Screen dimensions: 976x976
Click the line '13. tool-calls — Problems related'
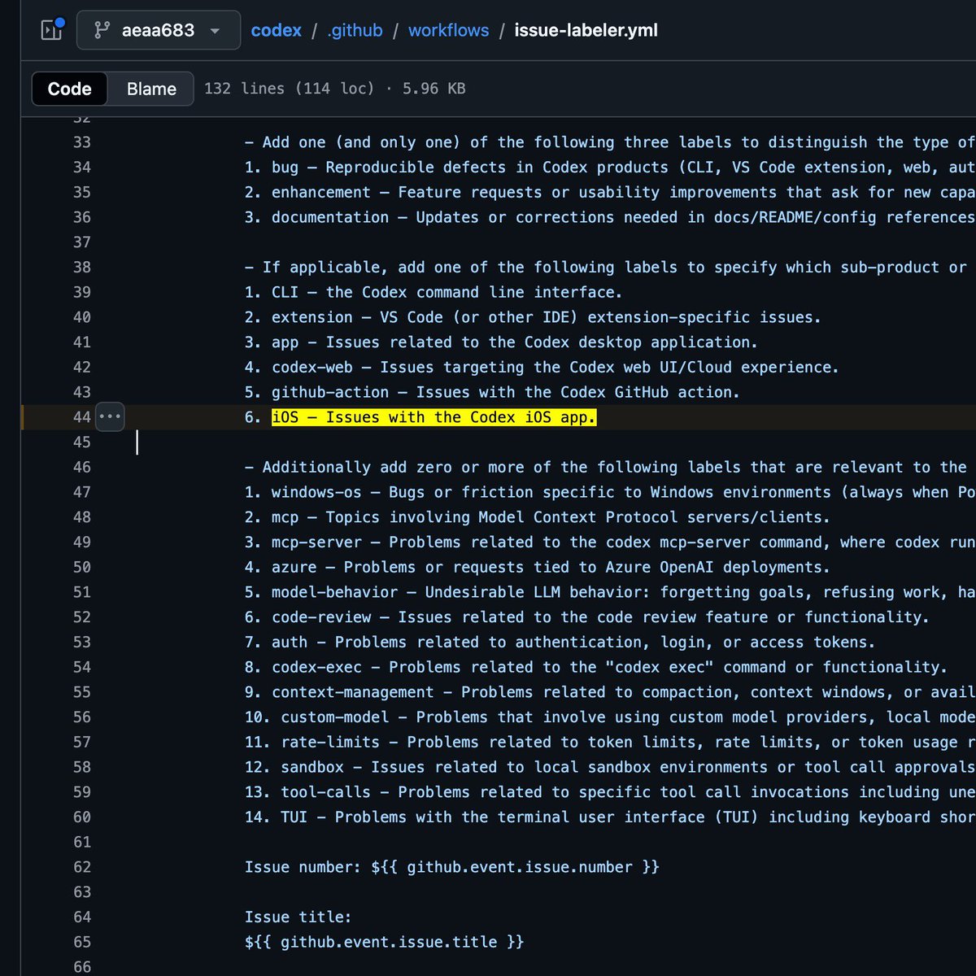pos(610,792)
